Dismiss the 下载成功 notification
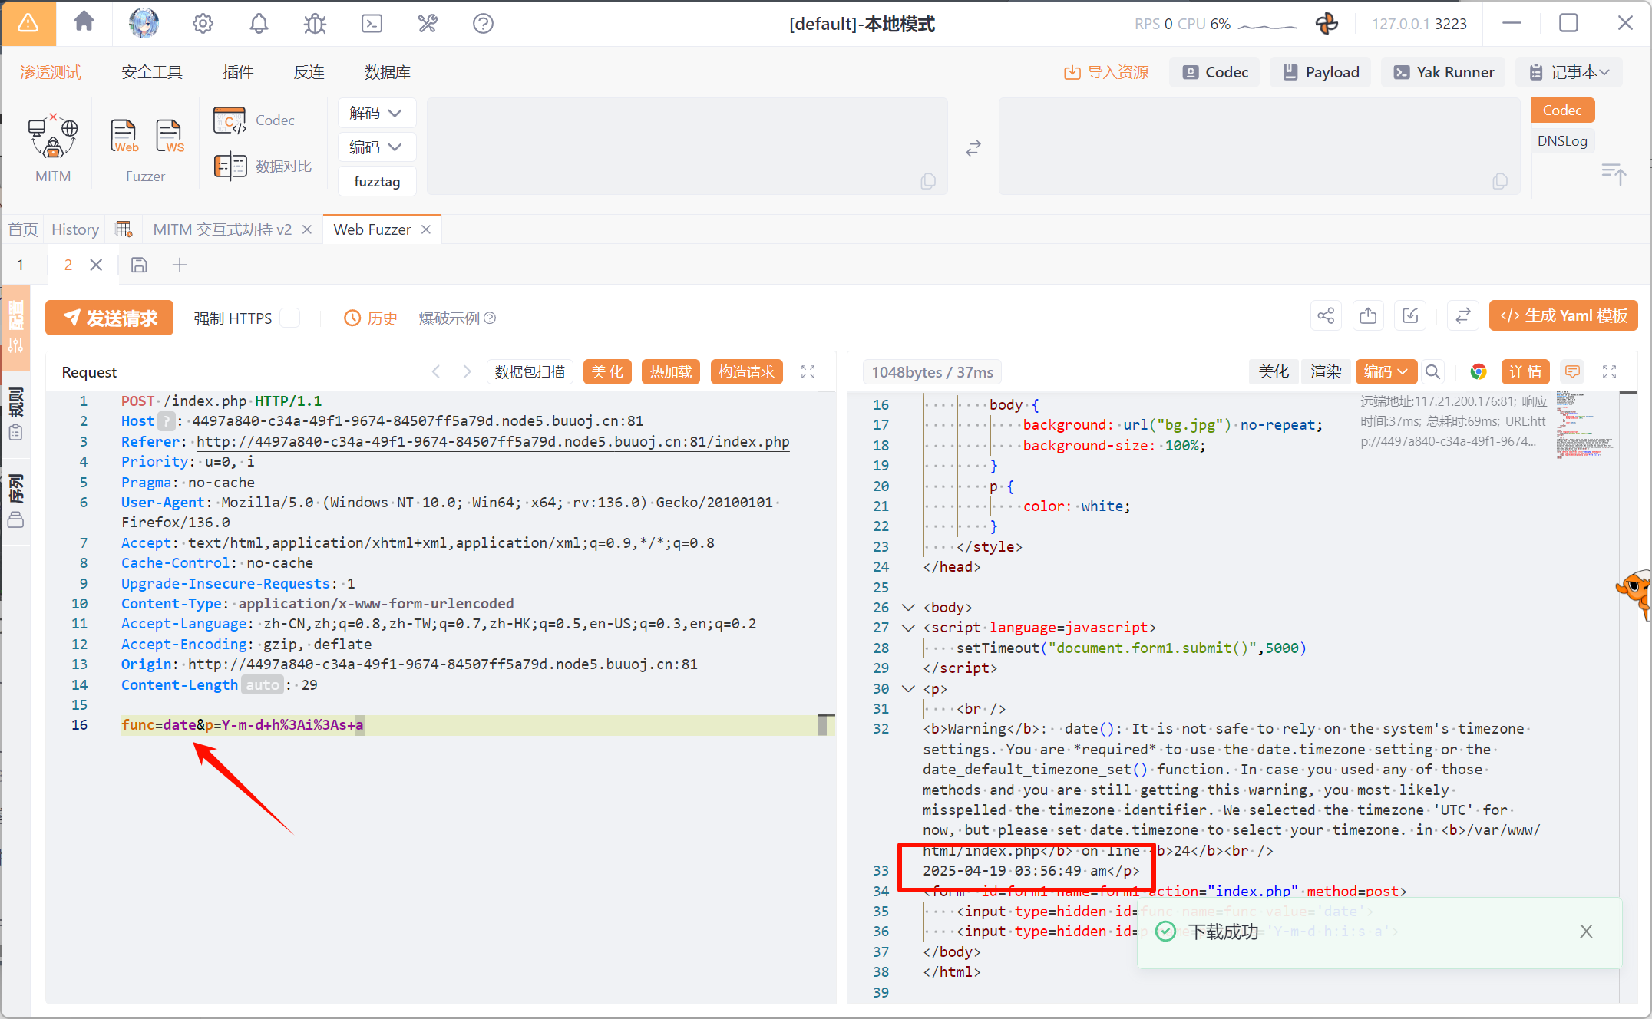 coord(1586,931)
